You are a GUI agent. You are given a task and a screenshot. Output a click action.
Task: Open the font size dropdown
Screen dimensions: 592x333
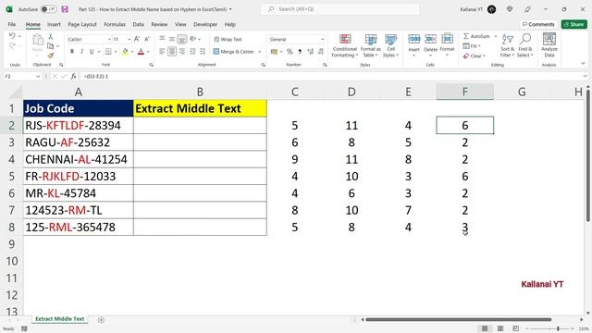[129, 39]
